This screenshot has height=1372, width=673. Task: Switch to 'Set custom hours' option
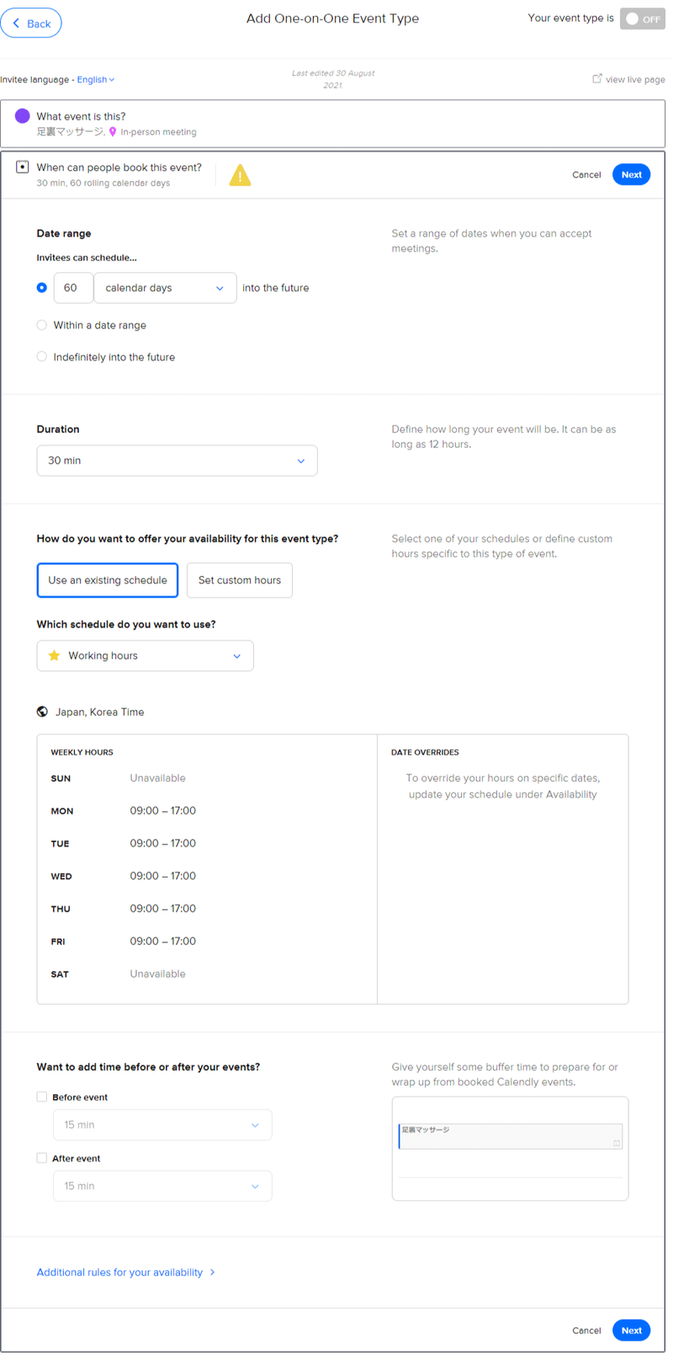[x=240, y=580]
